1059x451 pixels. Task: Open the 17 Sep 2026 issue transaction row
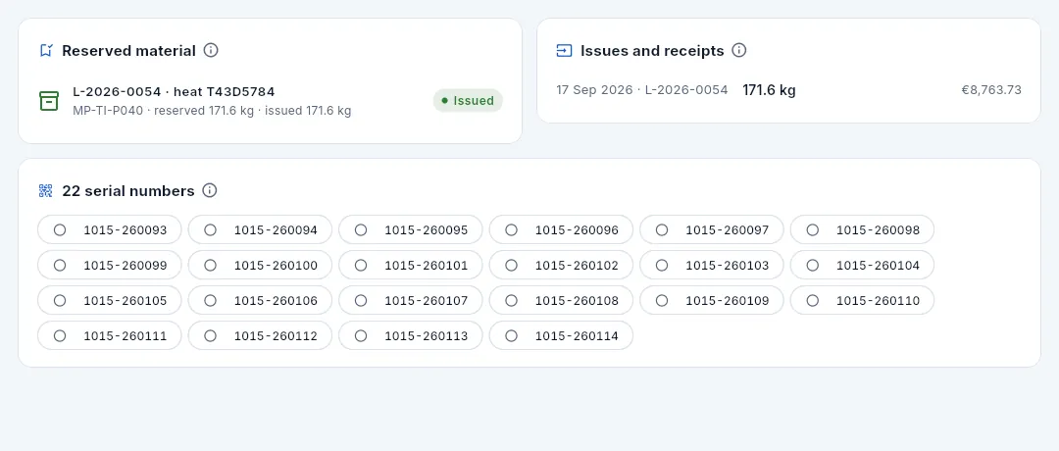[788, 90]
